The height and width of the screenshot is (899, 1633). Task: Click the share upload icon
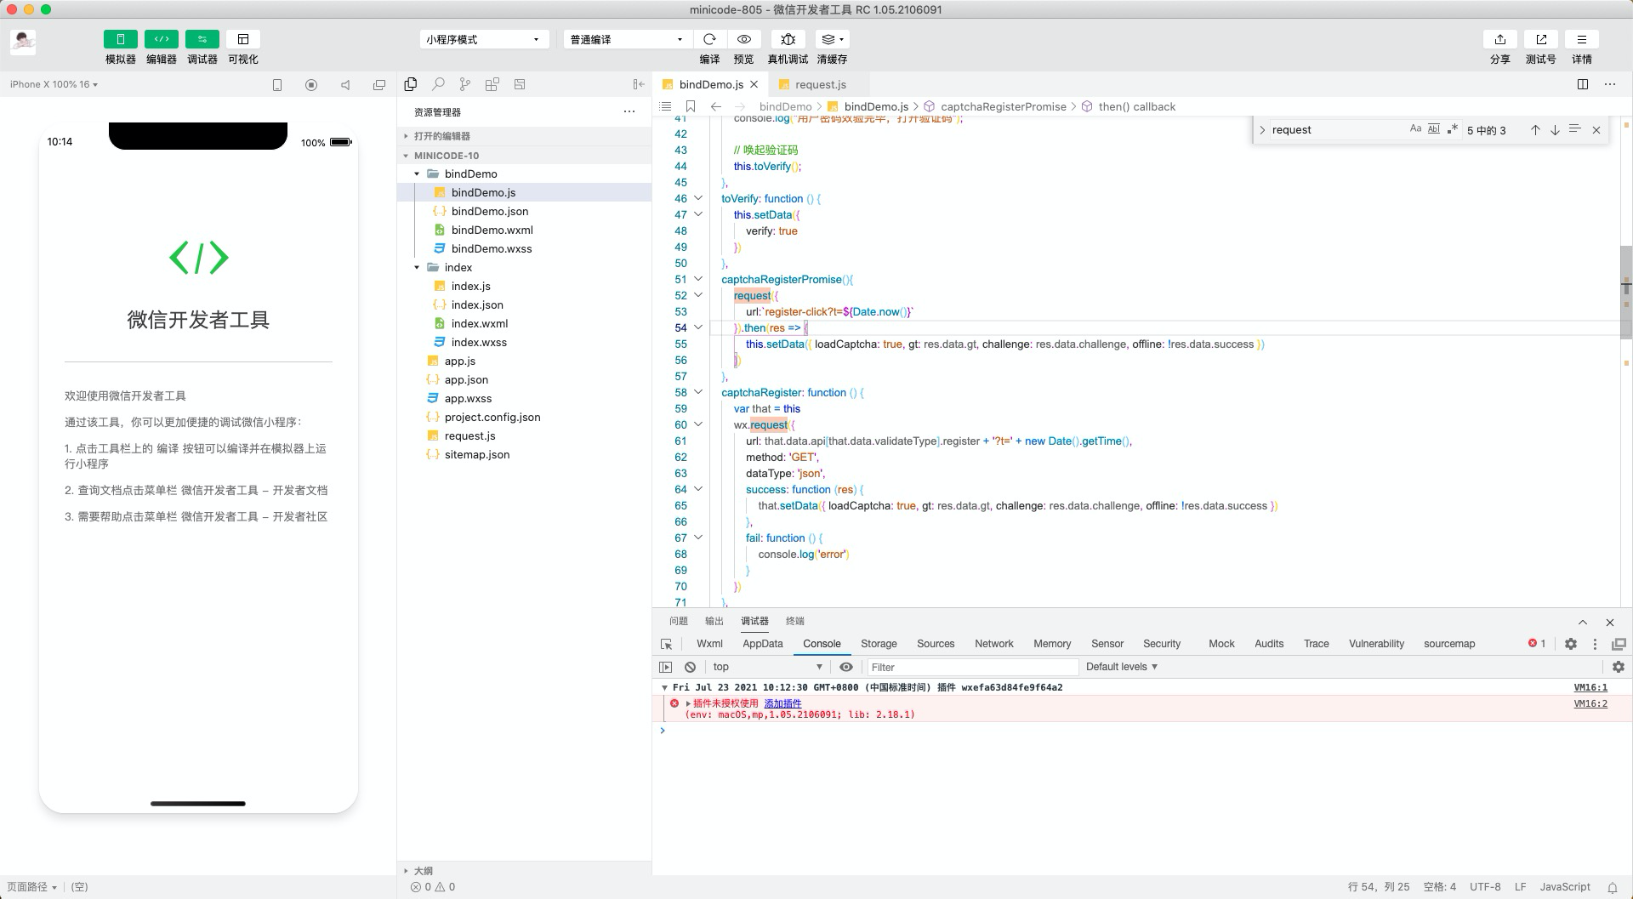pos(1500,39)
